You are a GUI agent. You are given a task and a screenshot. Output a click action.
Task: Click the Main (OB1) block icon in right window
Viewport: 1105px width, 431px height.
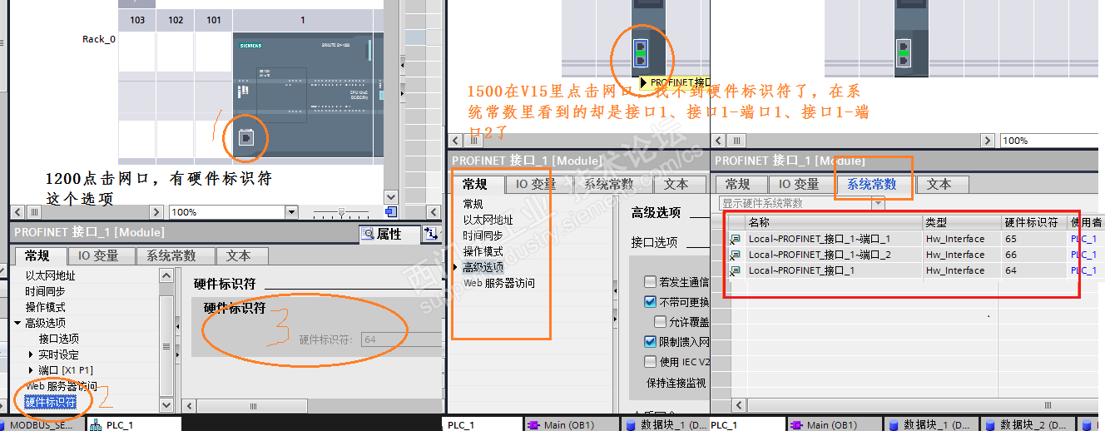click(x=796, y=424)
